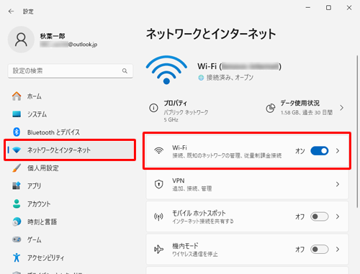Click the Bluetooth icon in sidebar
The image size is (360, 274).
(x=17, y=132)
